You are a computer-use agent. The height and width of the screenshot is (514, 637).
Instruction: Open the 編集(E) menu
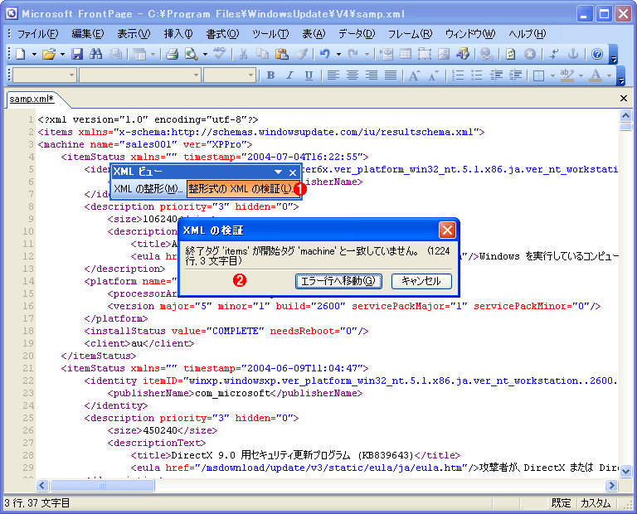pyautogui.click(x=88, y=34)
